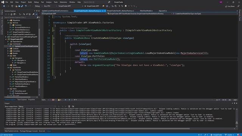Click the Search Solution Explorer input field
The height and width of the screenshot is (136, 242).
(x=20, y=17)
